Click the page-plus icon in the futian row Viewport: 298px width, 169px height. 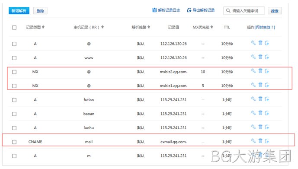(267, 99)
